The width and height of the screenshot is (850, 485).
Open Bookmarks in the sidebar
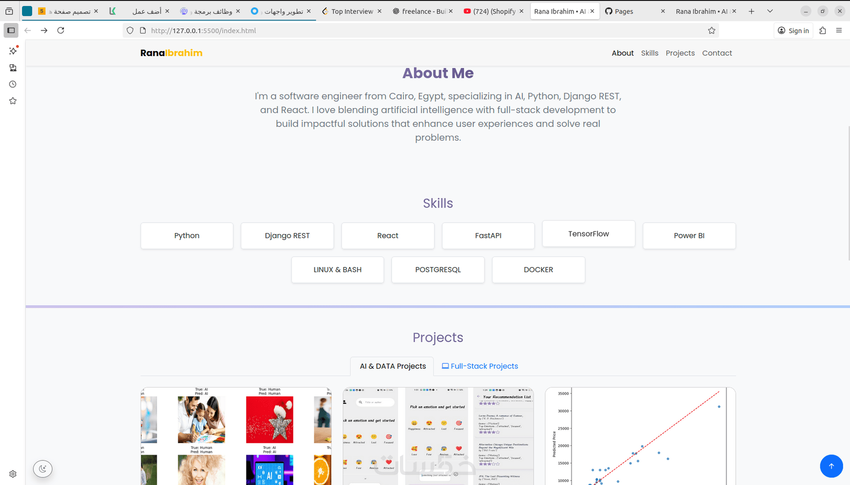tap(13, 101)
